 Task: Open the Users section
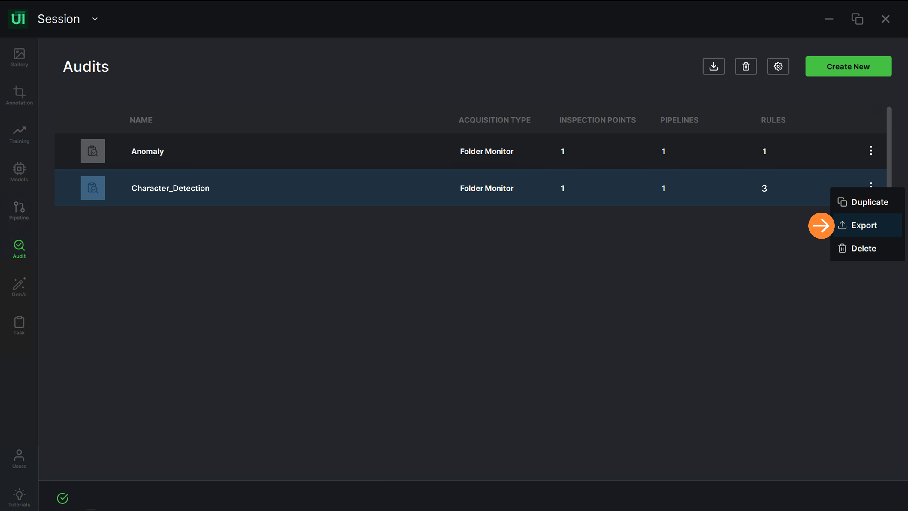point(19,459)
